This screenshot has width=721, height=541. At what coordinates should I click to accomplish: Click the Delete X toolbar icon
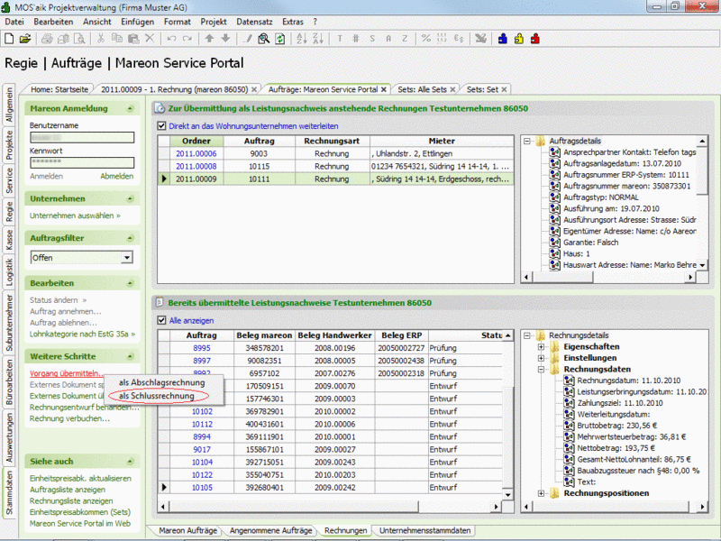[150, 39]
